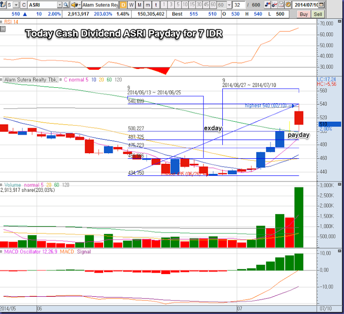Viewport: 344px width, 314px height.
Task: Click the speaker alert icon
Action: (x=75, y=5)
